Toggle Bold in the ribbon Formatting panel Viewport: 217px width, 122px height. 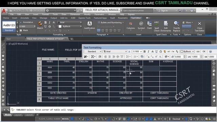[x=45, y=23]
